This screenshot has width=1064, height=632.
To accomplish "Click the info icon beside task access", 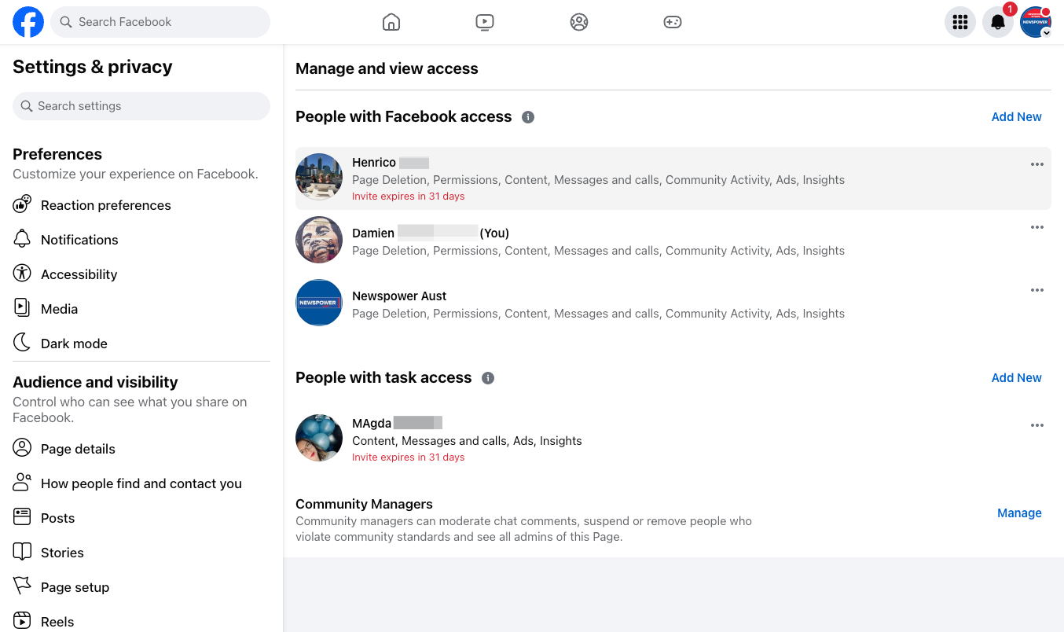I will coord(488,378).
